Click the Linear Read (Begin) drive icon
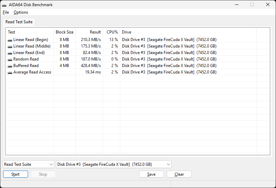276x188 pixels. tap(10, 40)
